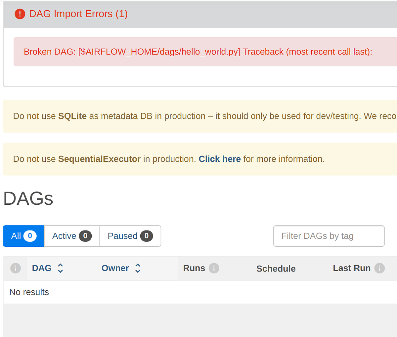Click the 0 count badge on the All tab
Image resolution: width=397 pixels, height=337 pixels.
[x=30, y=236]
